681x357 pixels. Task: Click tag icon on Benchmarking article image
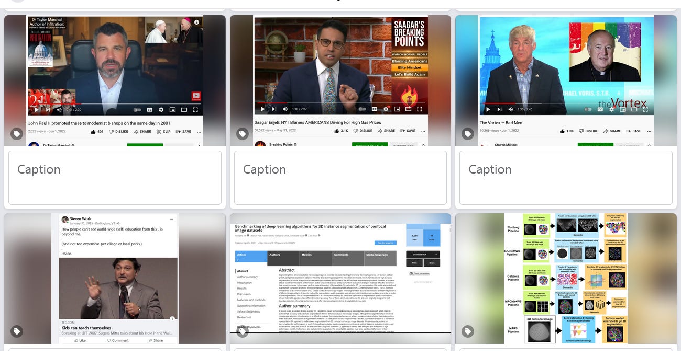[243, 331]
